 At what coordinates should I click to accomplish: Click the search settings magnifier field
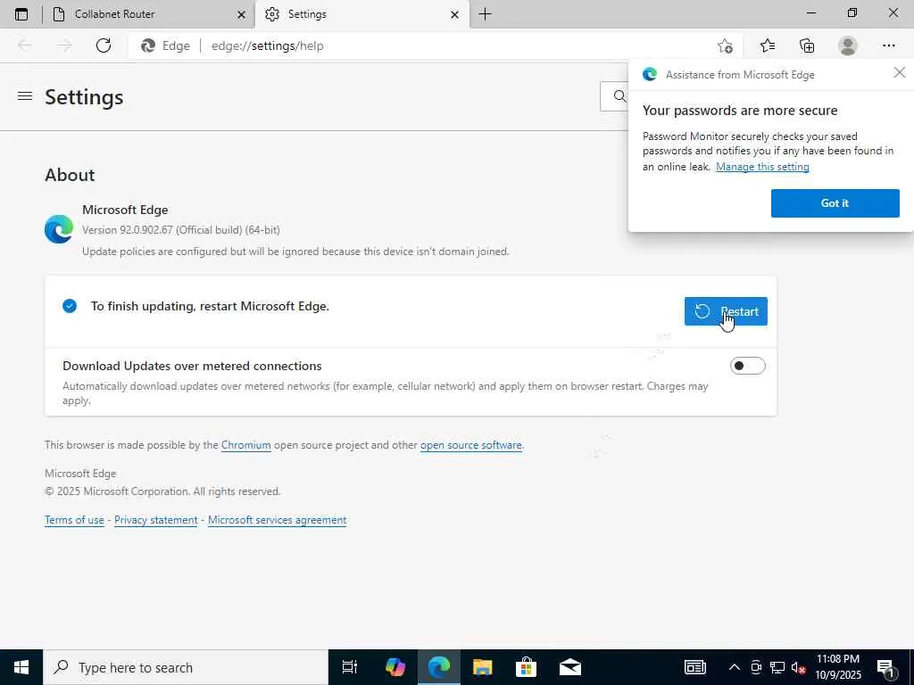614,96
